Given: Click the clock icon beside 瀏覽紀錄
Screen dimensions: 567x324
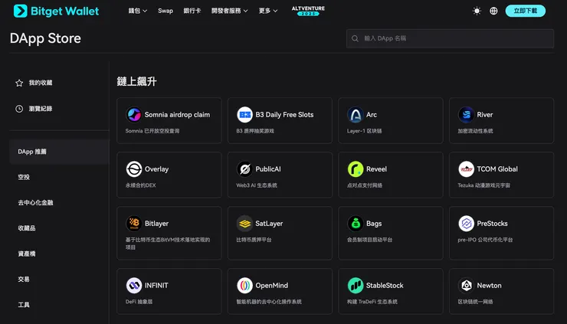Looking at the screenshot, I should (x=19, y=109).
